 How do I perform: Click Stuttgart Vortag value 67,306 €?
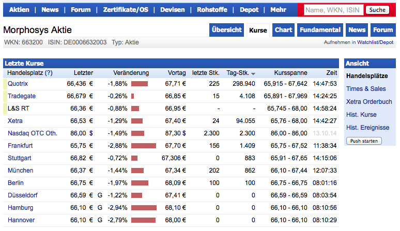coord(174,158)
